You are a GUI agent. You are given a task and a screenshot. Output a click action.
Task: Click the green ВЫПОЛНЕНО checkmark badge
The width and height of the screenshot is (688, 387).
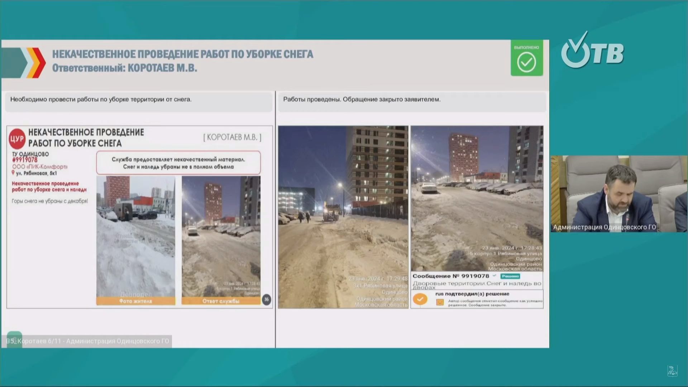click(x=526, y=58)
